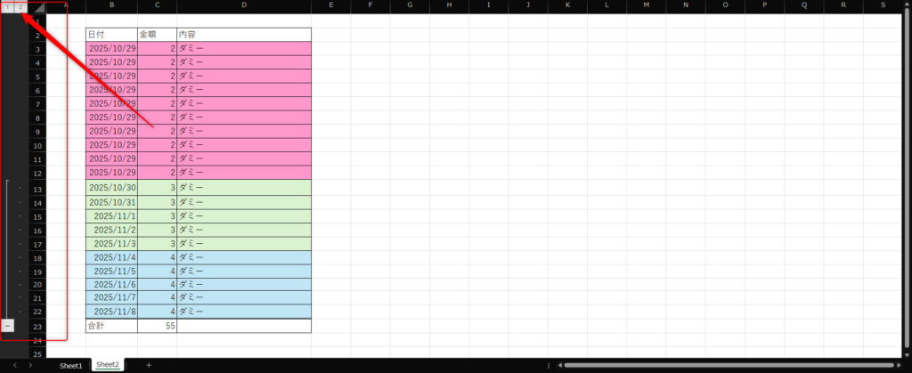Image resolution: width=912 pixels, height=373 pixels.
Task: Collapse the row group with minus button
Action: point(7,326)
